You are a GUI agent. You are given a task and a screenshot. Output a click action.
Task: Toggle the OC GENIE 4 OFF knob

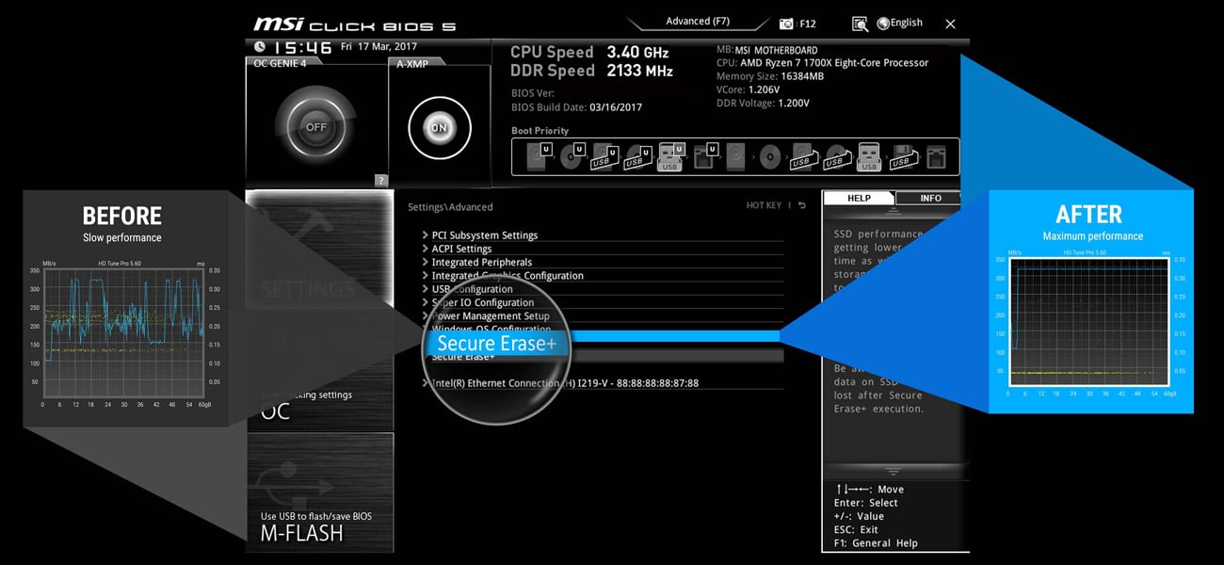click(x=315, y=127)
